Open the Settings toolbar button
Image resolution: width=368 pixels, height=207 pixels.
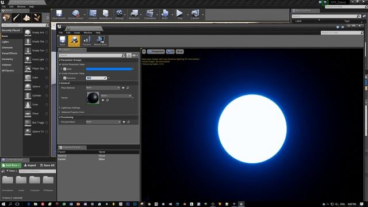coord(119,14)
